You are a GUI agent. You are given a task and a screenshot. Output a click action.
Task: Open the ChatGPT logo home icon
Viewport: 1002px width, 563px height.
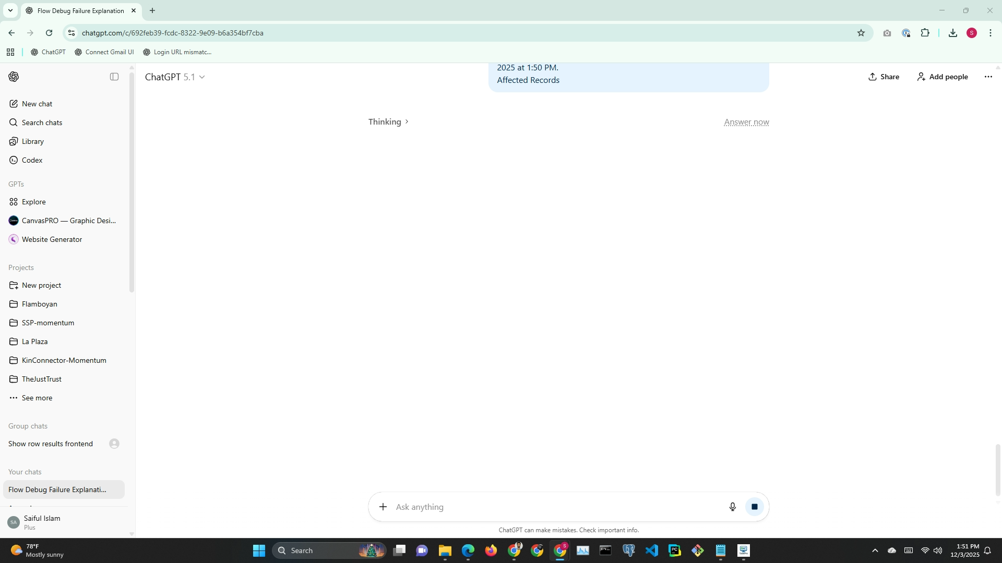point(14,77)
